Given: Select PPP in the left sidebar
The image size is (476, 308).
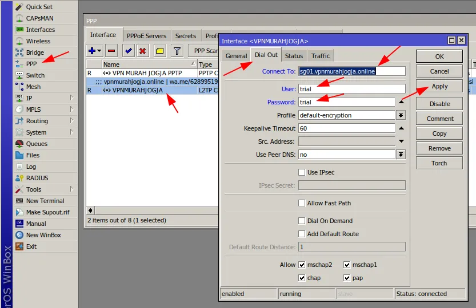Looking at the screenshot, I should coord(31,64).
